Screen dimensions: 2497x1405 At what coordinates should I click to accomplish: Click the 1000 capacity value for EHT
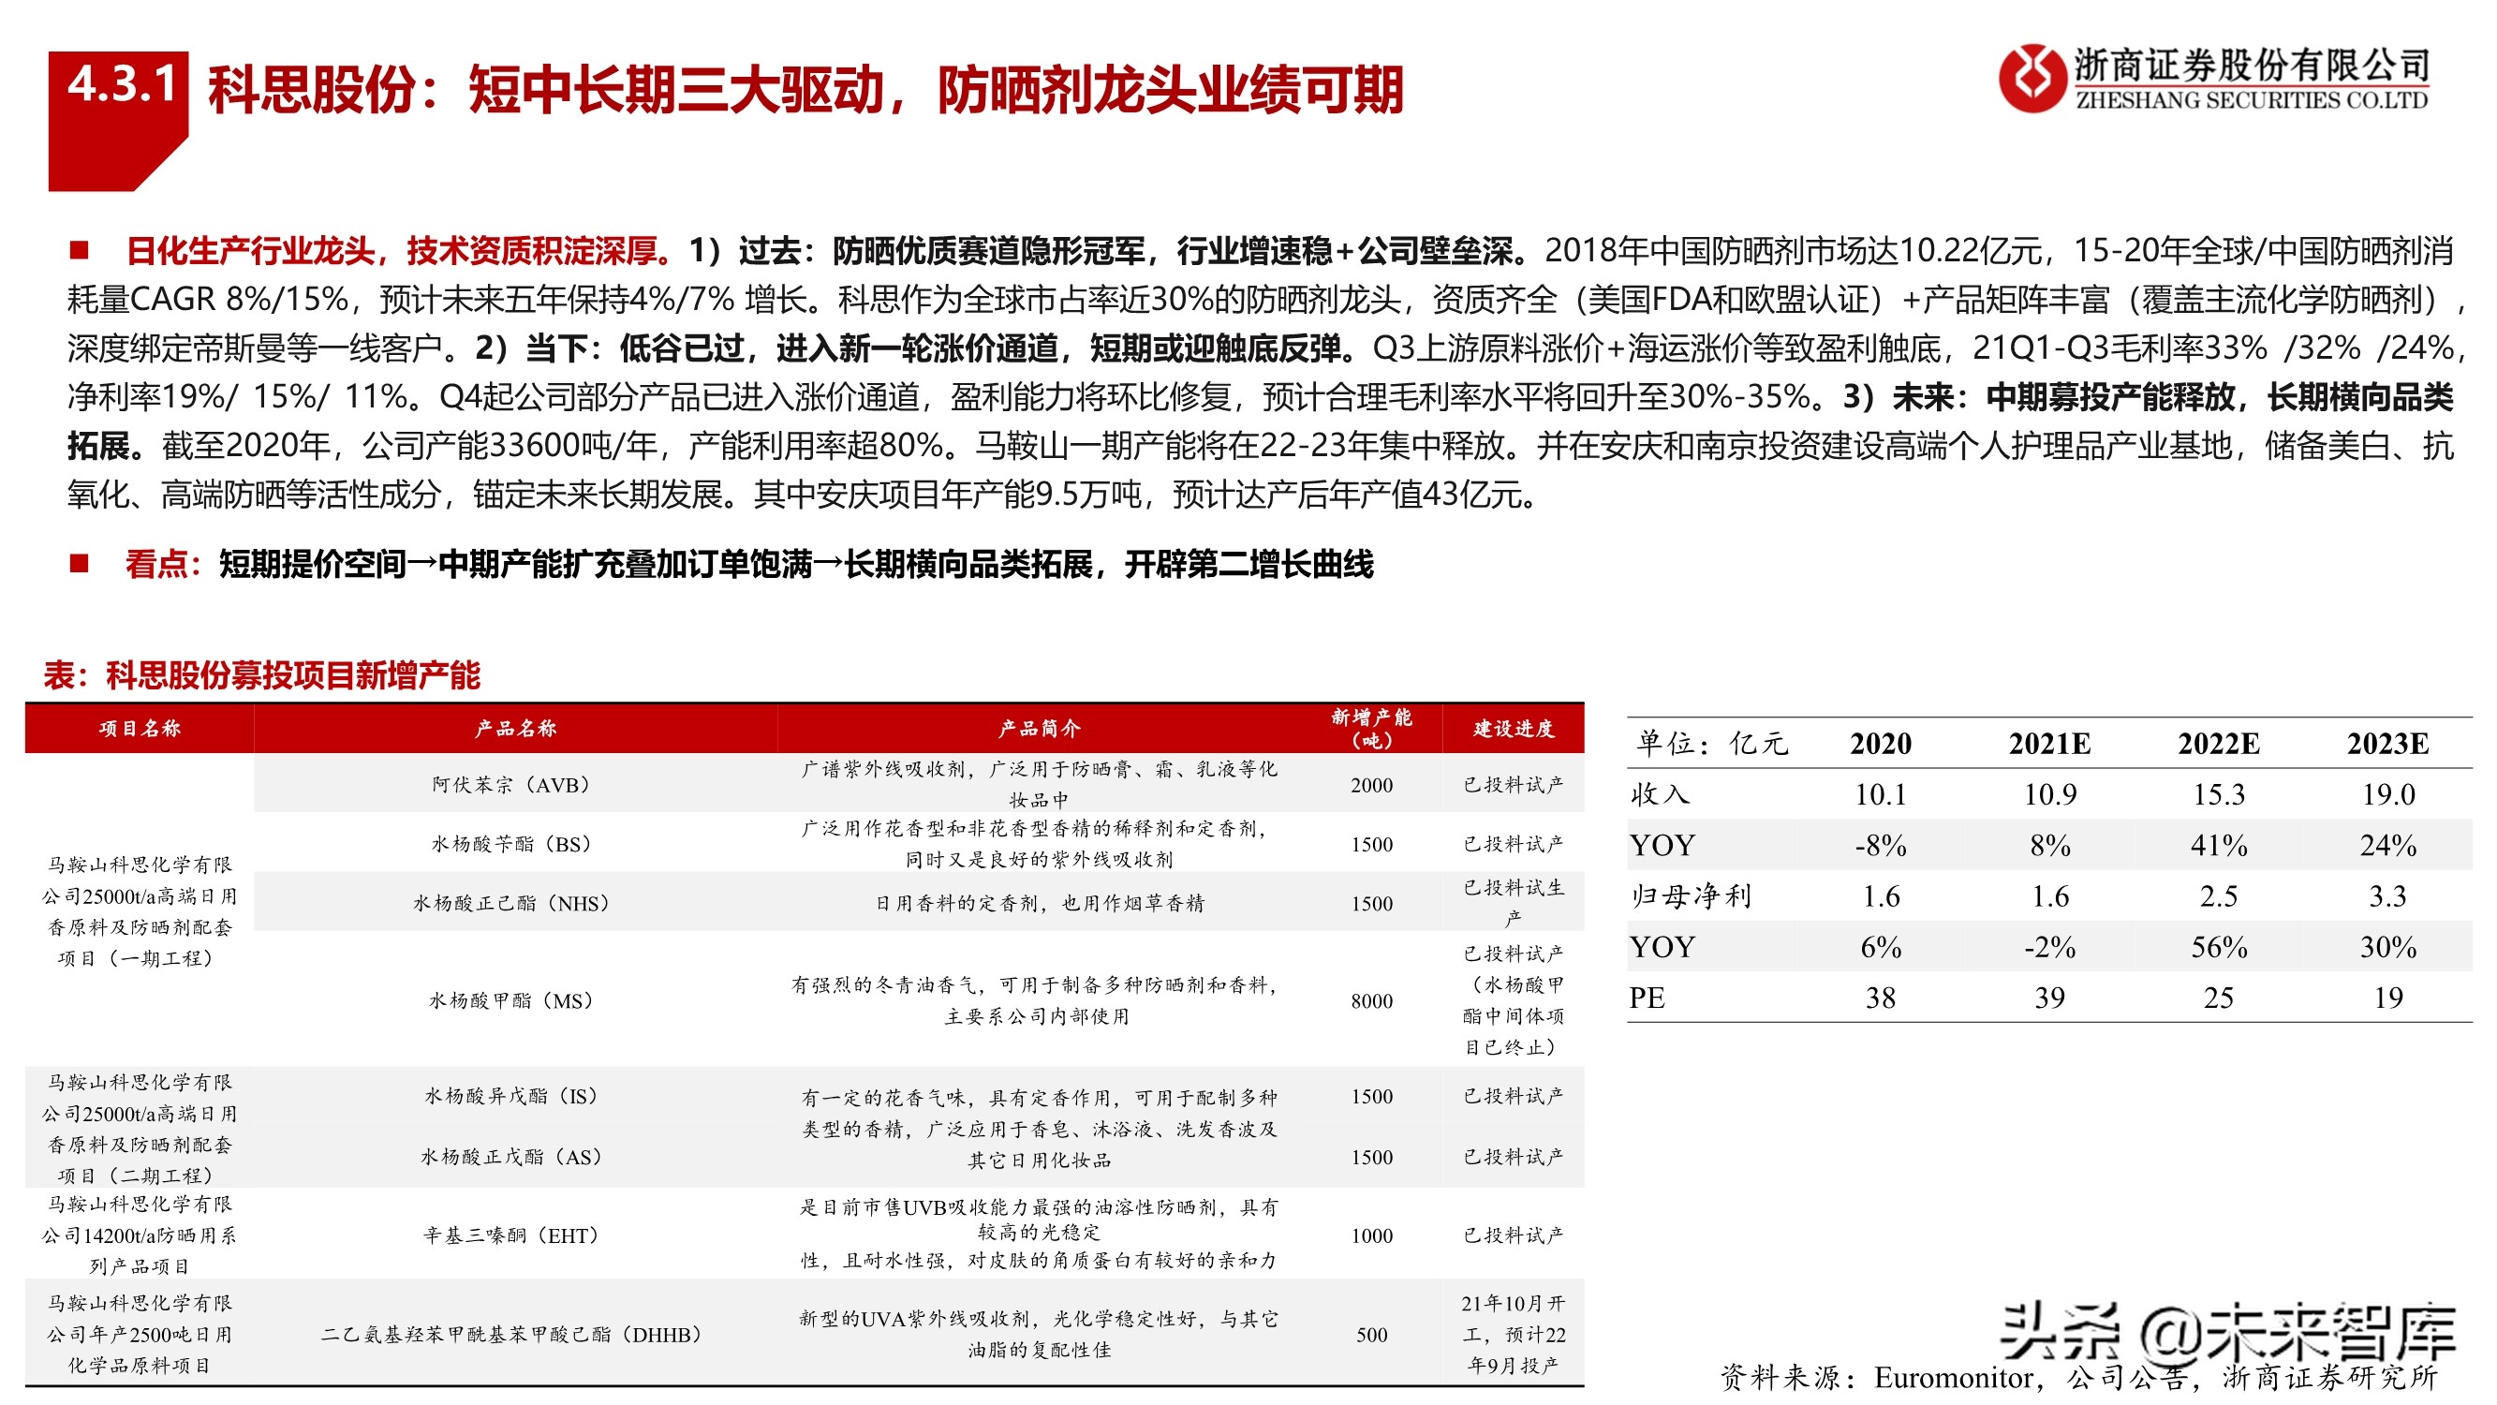pyautogui.click(x=1371, y=1236)
